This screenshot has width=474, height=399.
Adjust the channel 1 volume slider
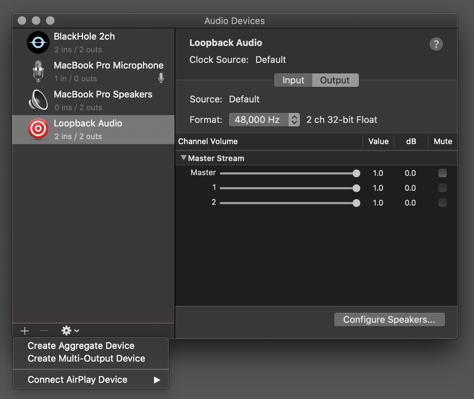[290, 188]
